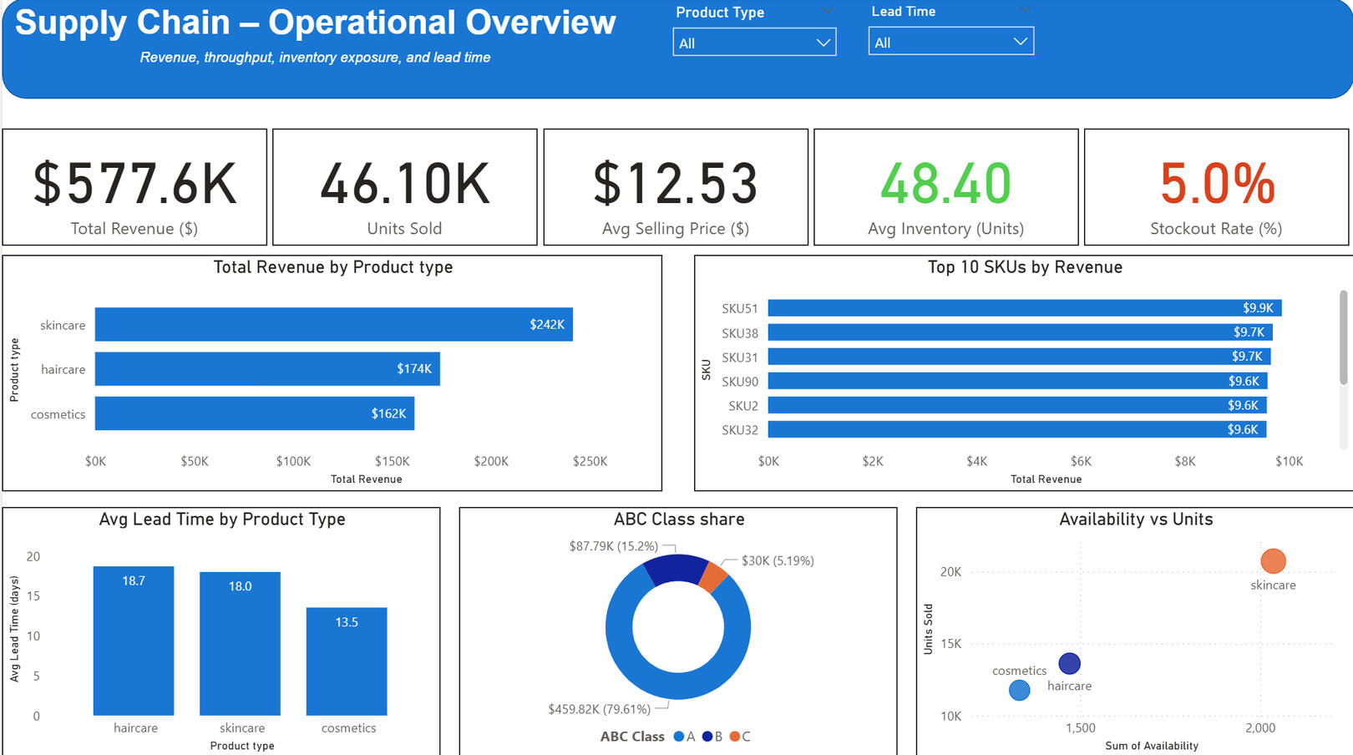Select legend item A in ABC Class
The width and height of the screenshot is (1353, 755).
(685, 737)
